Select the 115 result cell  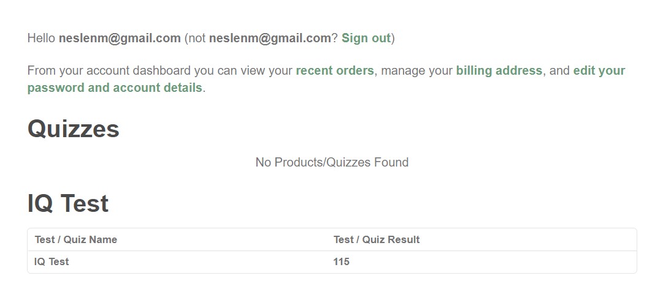pyautogui.click(x=342, y=261)
